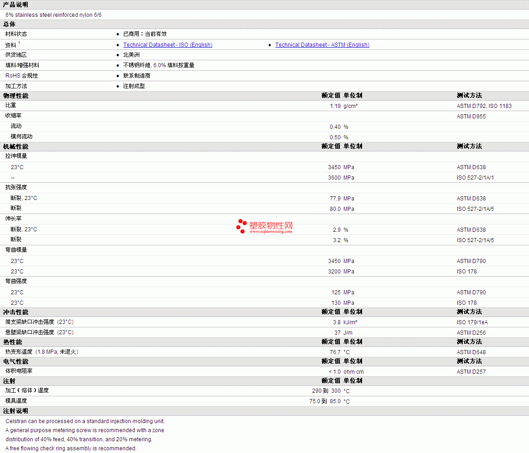
Task: Click the 热性能 section header
Action: pos(13,342)
